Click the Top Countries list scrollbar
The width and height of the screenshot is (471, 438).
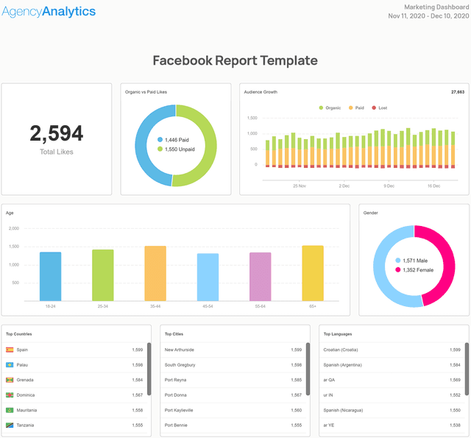(x=149, y=359)
